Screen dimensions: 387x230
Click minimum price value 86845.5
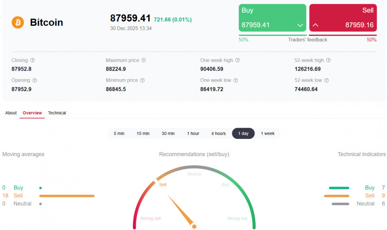(116, 89)
